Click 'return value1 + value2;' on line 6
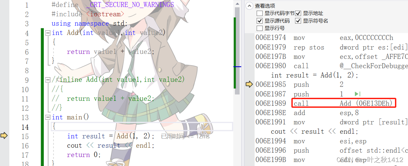This screenshot has height=166, width=408. coord(111,52)
